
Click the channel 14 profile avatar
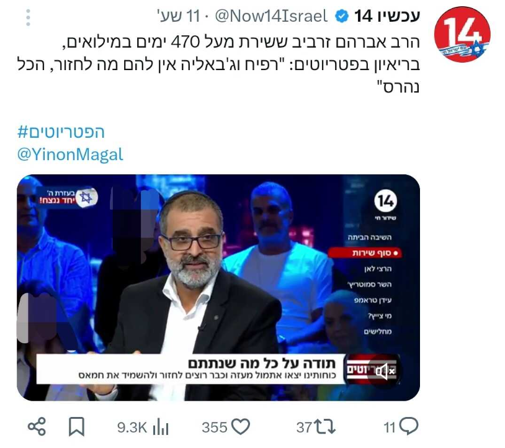(x=462, y=34)
